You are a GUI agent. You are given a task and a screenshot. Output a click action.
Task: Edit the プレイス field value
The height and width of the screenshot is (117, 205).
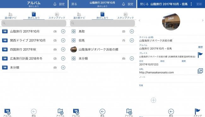[x=167, y=56]
